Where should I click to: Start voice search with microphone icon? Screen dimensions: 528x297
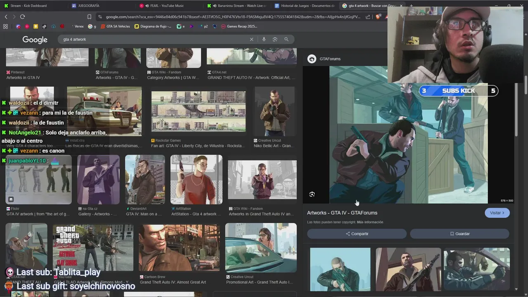pyautogui.click(x=264, y=39)
